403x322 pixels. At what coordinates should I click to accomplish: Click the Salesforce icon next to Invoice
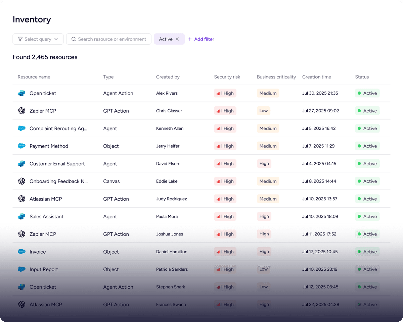(x=22, y=252)
